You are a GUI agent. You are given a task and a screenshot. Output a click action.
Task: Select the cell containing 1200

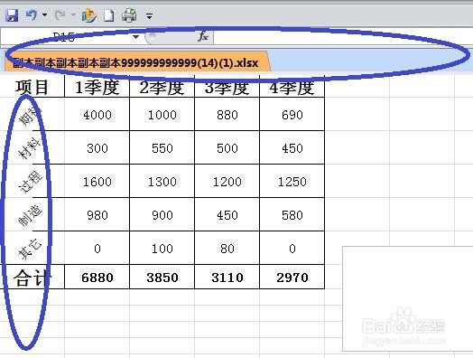227,182
